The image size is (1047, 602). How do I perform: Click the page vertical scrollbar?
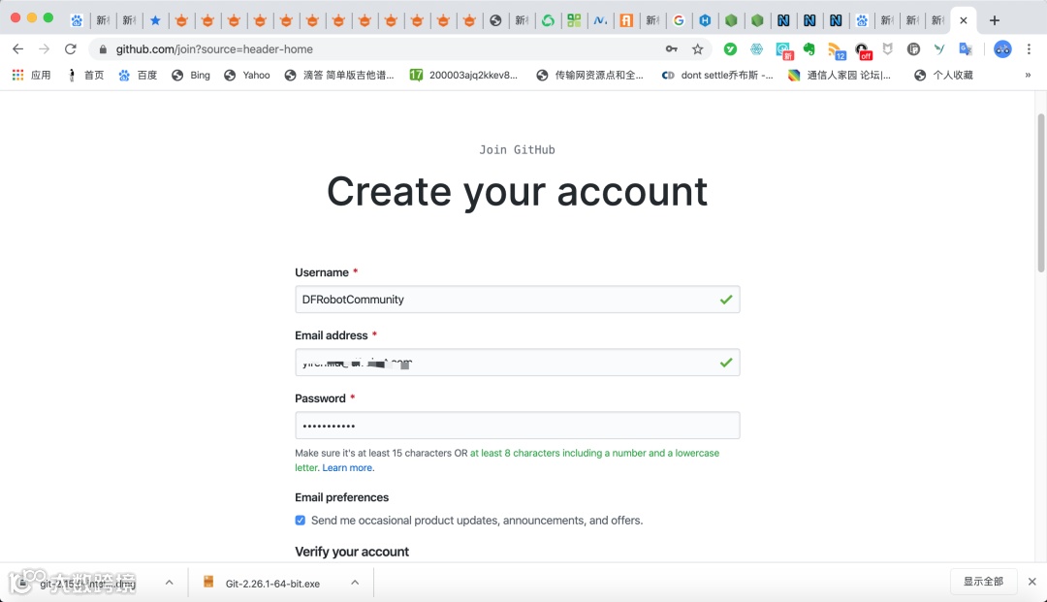point(1040,194)
